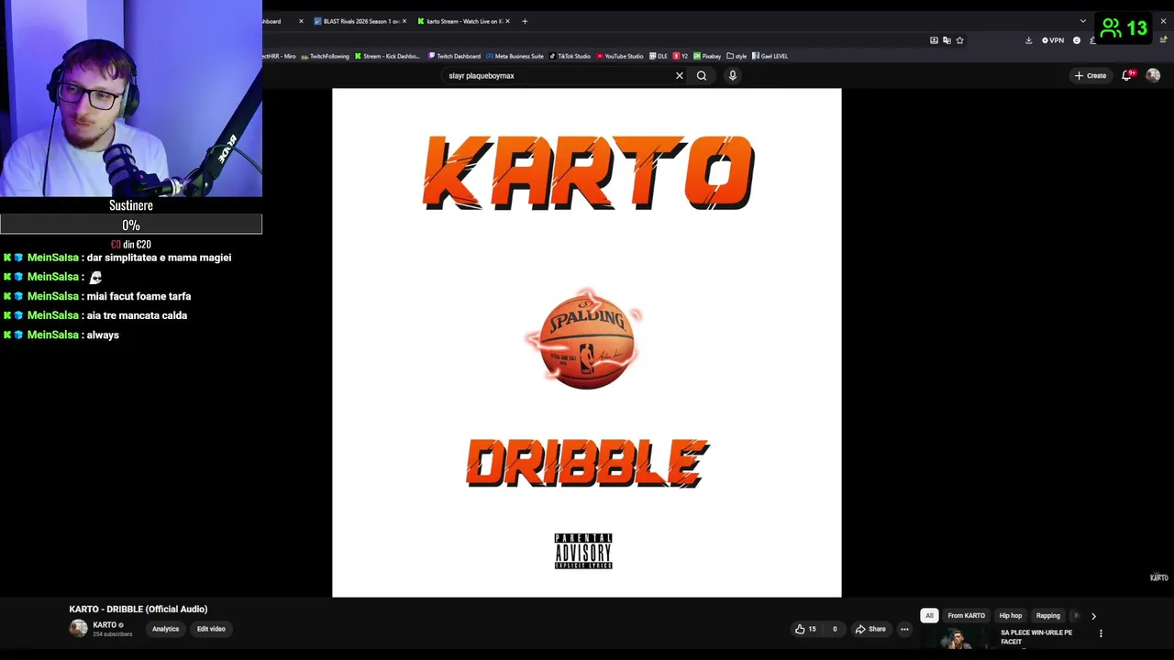Open Pixabay bookmark

pyautogui.click(x=707, y=56)
